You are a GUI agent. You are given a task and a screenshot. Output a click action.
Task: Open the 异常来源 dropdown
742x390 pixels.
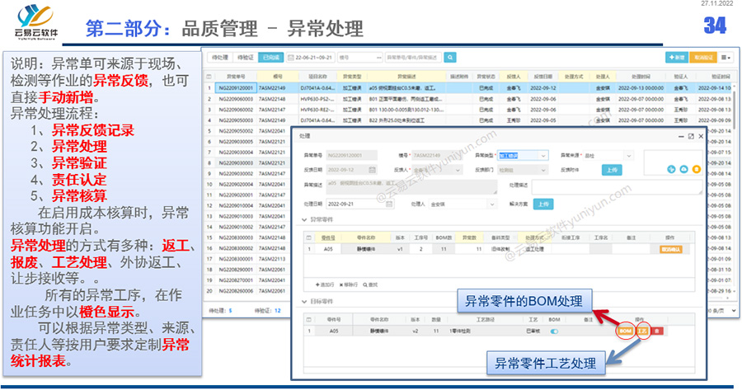628,155
